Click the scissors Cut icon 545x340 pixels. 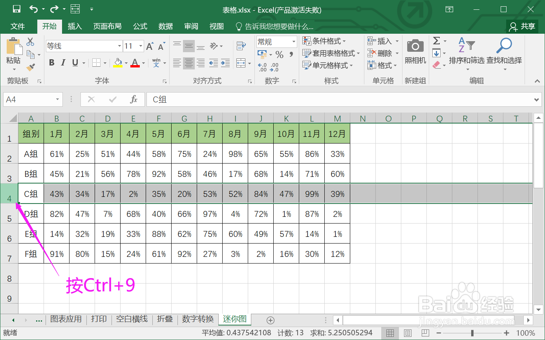[30, 42]
